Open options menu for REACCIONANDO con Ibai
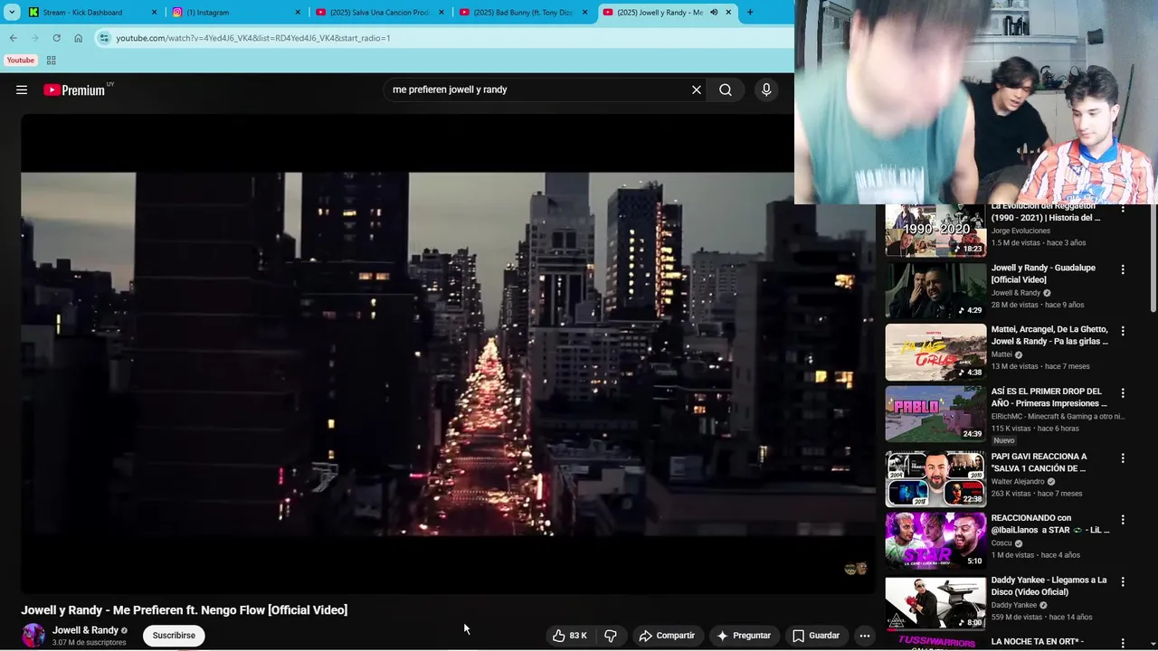Screen dimensions: 1158x651 (x=1123, y=519)
